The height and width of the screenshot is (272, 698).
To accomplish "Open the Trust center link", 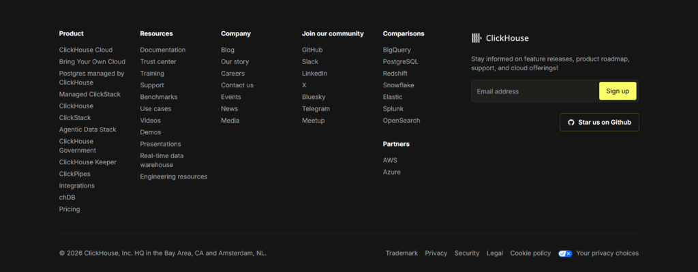I will coord(158,62).
